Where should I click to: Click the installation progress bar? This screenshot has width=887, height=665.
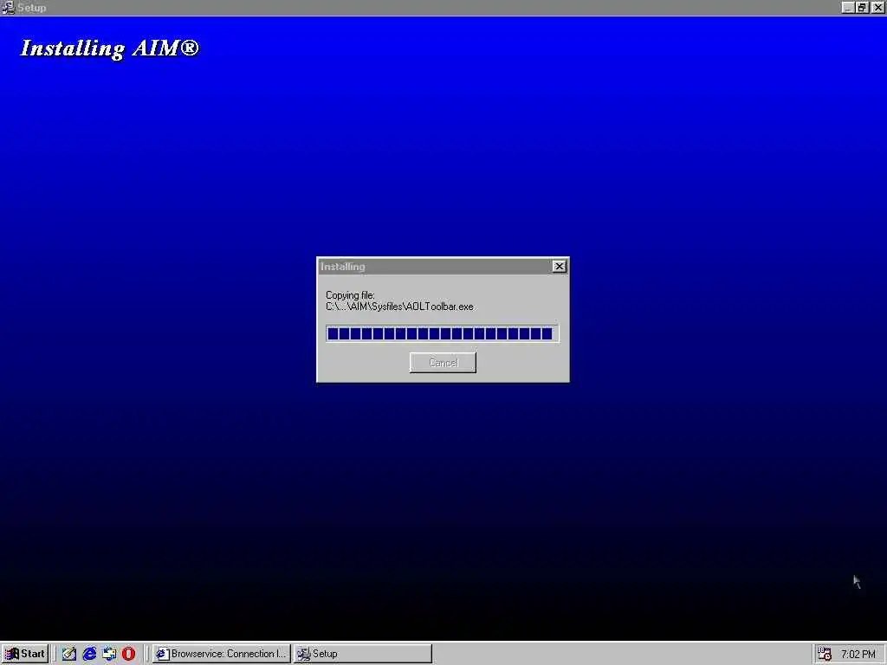pos(443,333)
